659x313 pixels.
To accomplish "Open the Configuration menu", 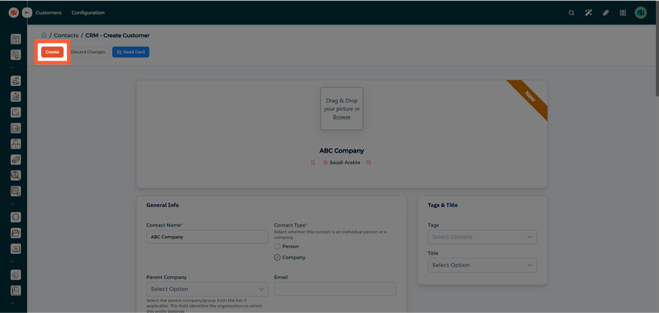I will 88,13.
